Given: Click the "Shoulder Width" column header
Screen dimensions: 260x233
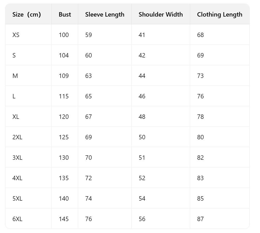Looking at the screenshot, I should point(161,14).
